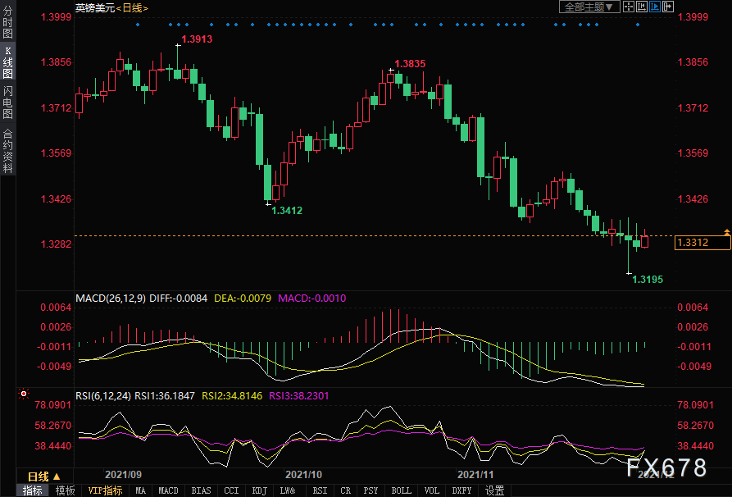Click the blue axis play chart icon
Screen dimensions: 732x497
pos(655,7)
